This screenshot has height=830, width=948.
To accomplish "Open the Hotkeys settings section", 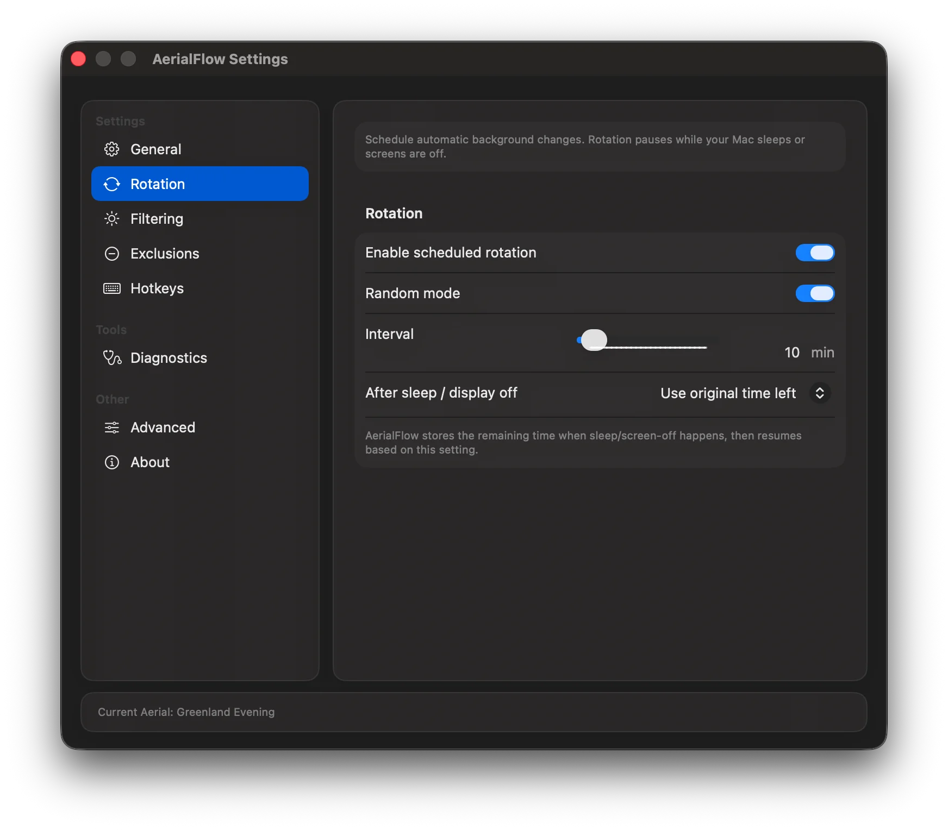I will tap(157, 288).
